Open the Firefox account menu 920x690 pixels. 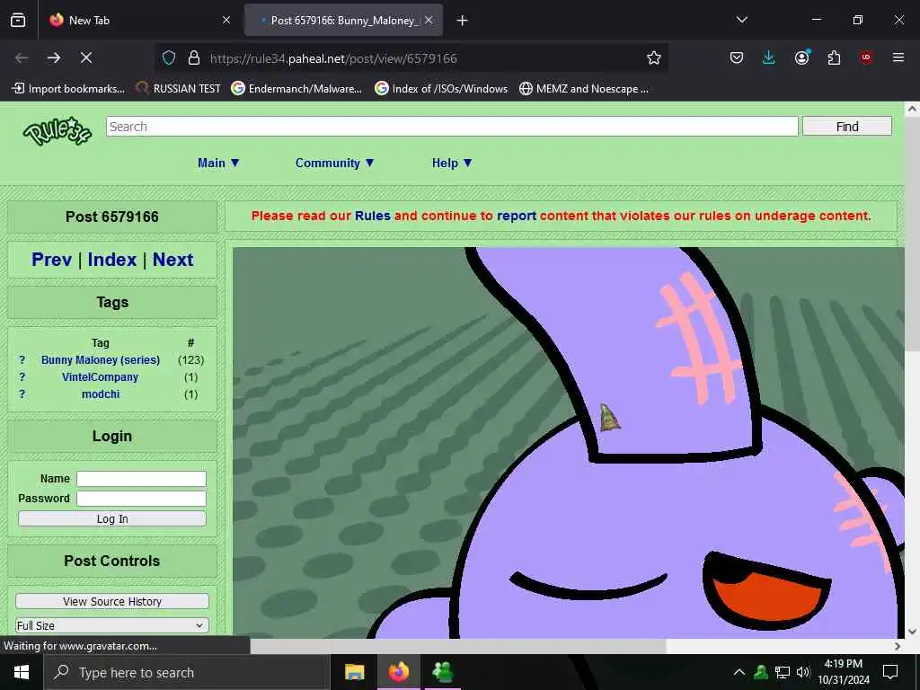click(x=801, y=57)
